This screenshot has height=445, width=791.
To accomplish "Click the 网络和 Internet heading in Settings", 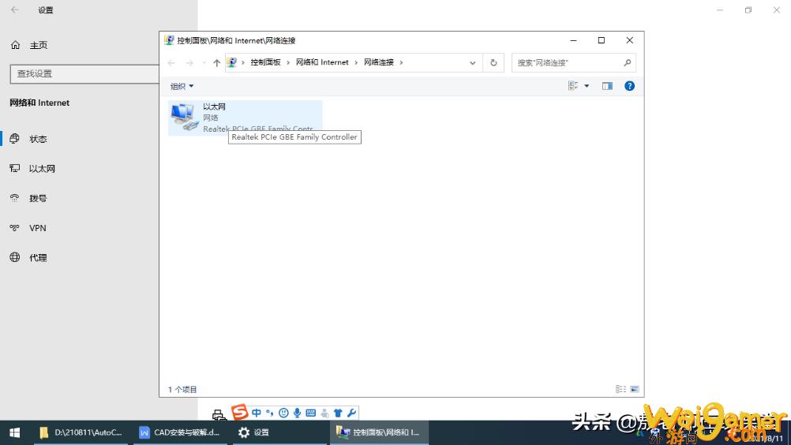I will tap(39, 103).
